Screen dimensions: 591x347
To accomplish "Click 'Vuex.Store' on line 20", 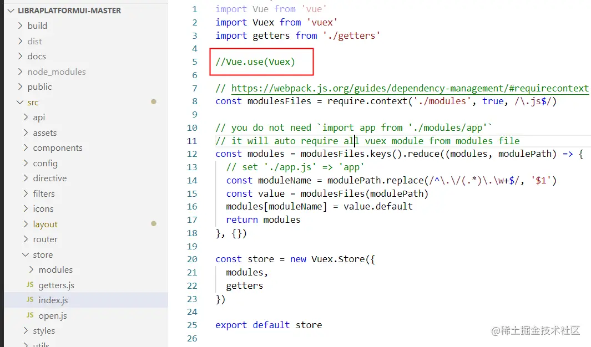I will pyautogui.click(x=338, y=259).
